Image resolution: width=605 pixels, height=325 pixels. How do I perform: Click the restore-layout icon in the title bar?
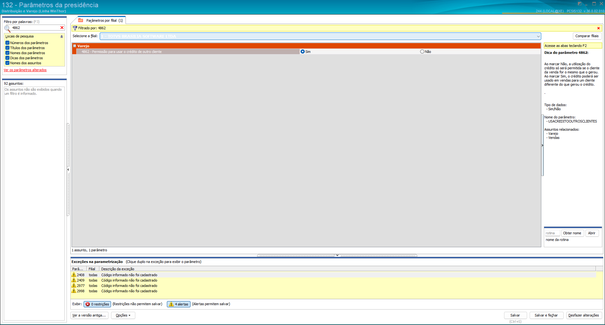[x=579, y=4]
